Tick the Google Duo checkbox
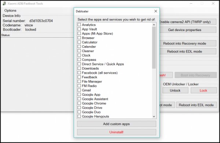 pyautogui.click(x=79, y=112)
